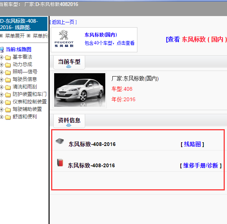The image size is (227, 224).
Task: Click the gray chip icon for 线路图 row
Action: 60,141
